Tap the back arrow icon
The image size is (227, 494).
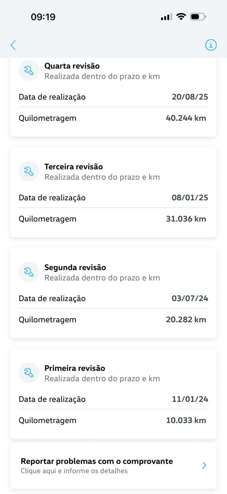(x=13, y=45)
